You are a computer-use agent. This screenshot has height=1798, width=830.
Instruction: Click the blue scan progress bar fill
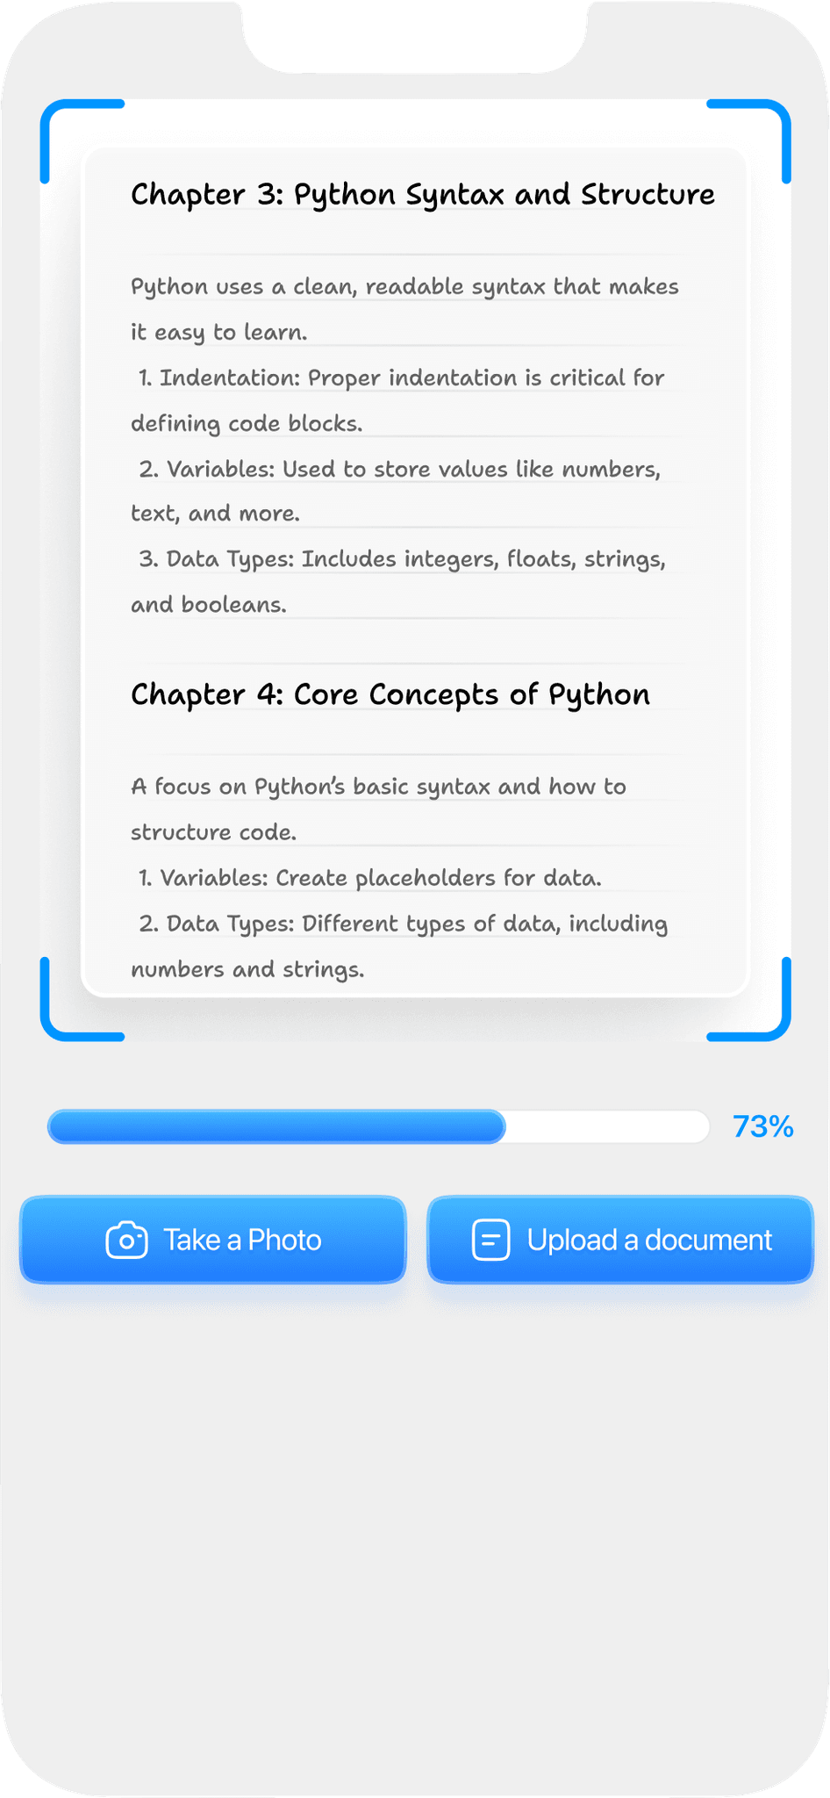tap(276, 1126)
